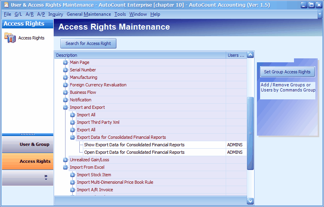Expand the Notification node
The image size is (324, 207).
[x=65, y=100]
